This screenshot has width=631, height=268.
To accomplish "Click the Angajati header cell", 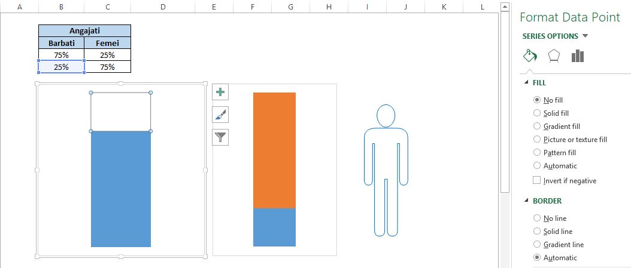I will click(84, 31).
